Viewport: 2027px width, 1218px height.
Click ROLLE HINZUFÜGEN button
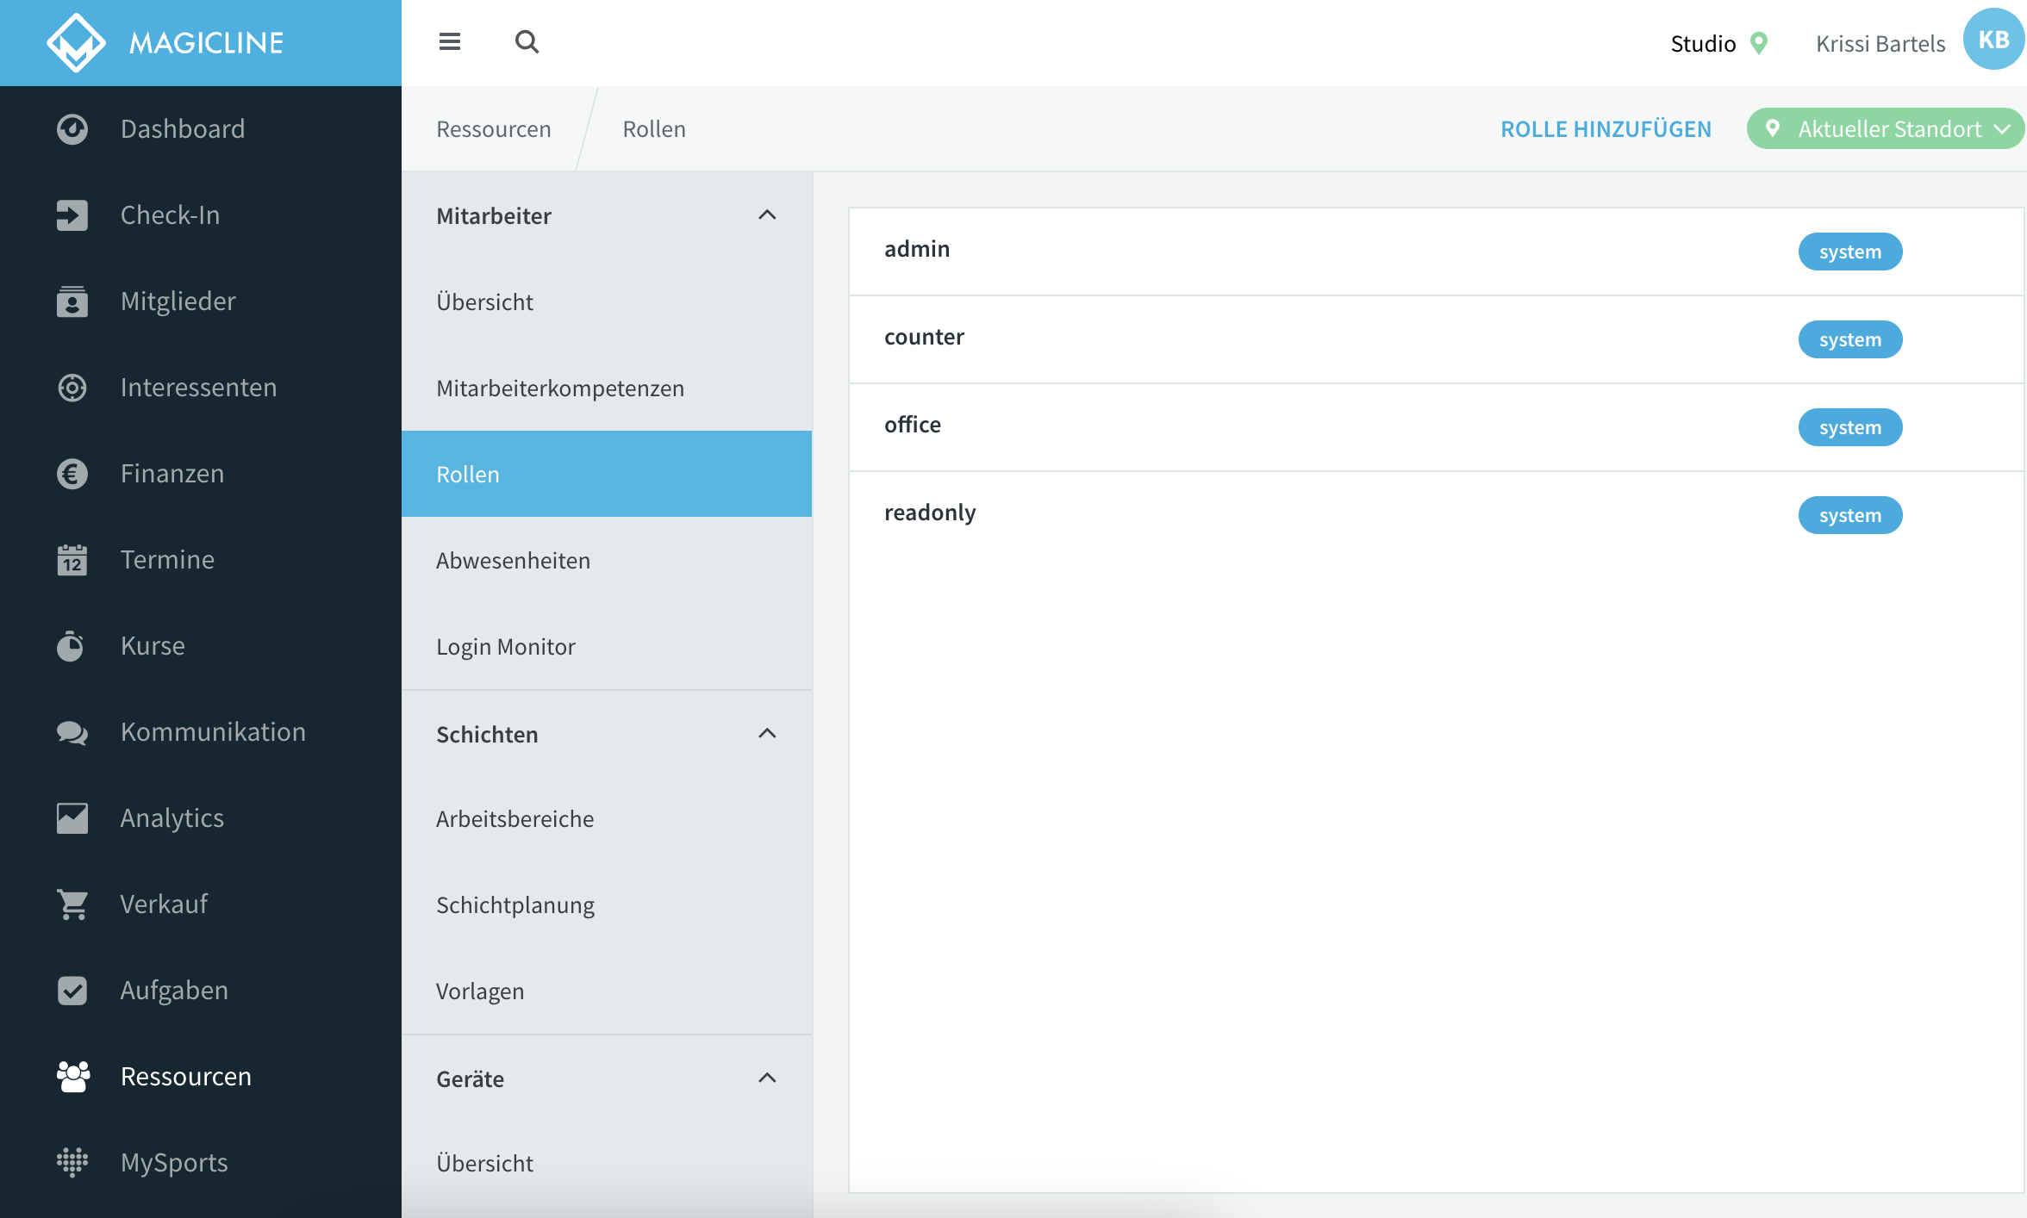tap(1606, 129)
